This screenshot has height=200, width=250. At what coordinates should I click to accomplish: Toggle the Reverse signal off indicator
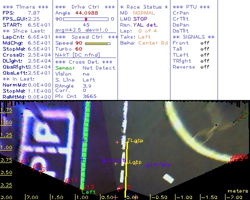tap(204, 67)
